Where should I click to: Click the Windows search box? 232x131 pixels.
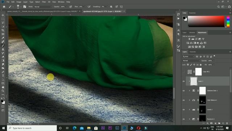32,128
